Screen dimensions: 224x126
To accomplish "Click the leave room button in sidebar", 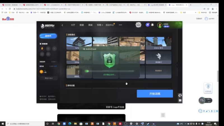I will point(49,78).
